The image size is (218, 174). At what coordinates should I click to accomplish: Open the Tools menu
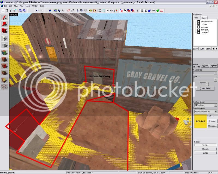pos(28,6)
